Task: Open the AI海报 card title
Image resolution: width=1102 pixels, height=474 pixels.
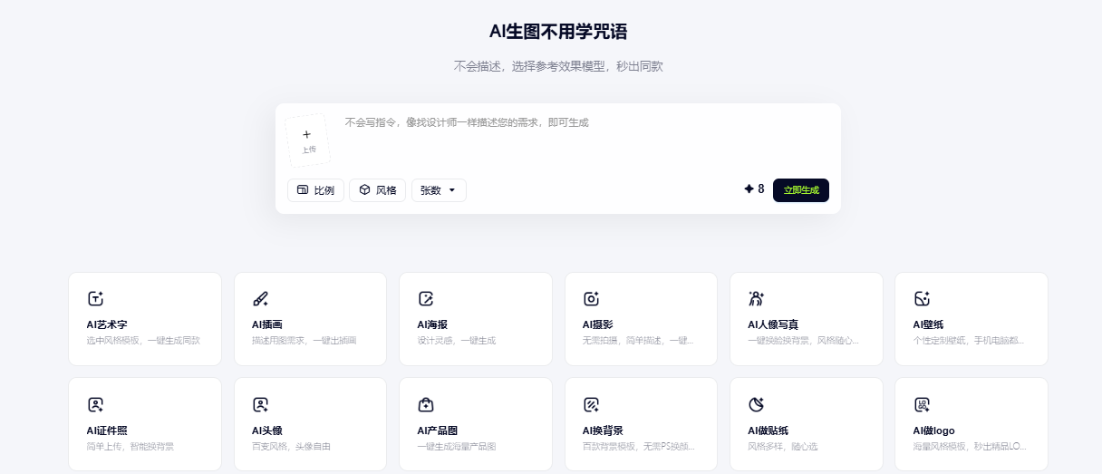Action: click(x=432, y=324)
